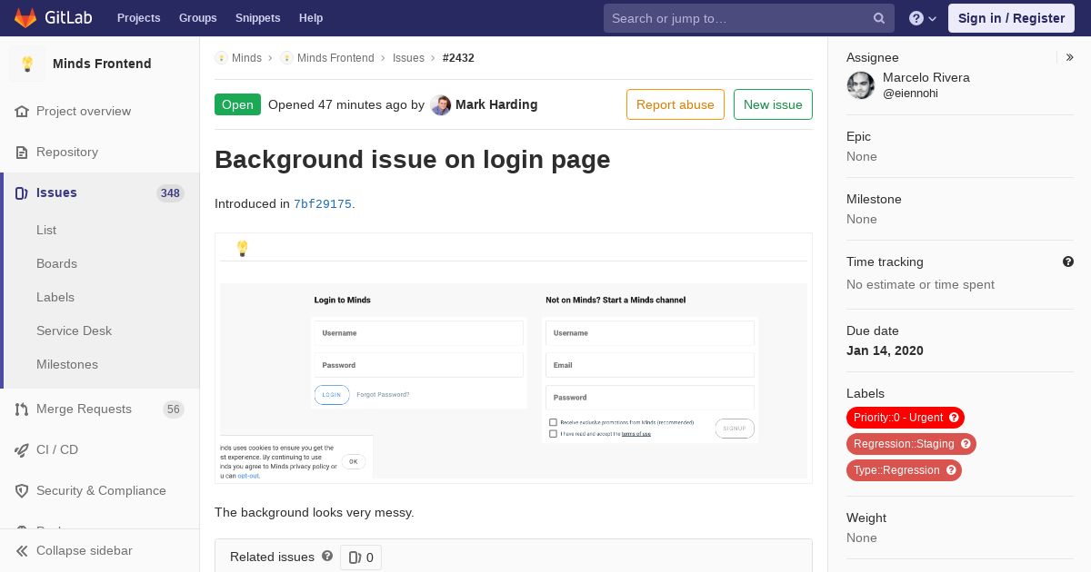The height and width of the screenshot is (572, 1091).
Task: Open Mark Harding's profile avatar
Action: tap(441, 104)
